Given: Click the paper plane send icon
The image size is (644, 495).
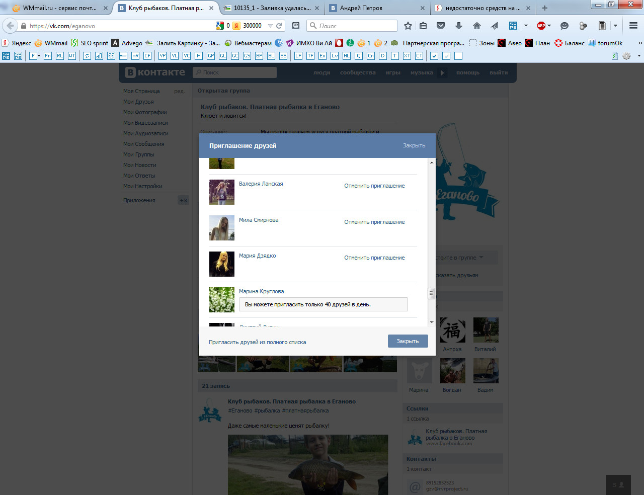Looking at the screenshot, I should click(495, 26).
